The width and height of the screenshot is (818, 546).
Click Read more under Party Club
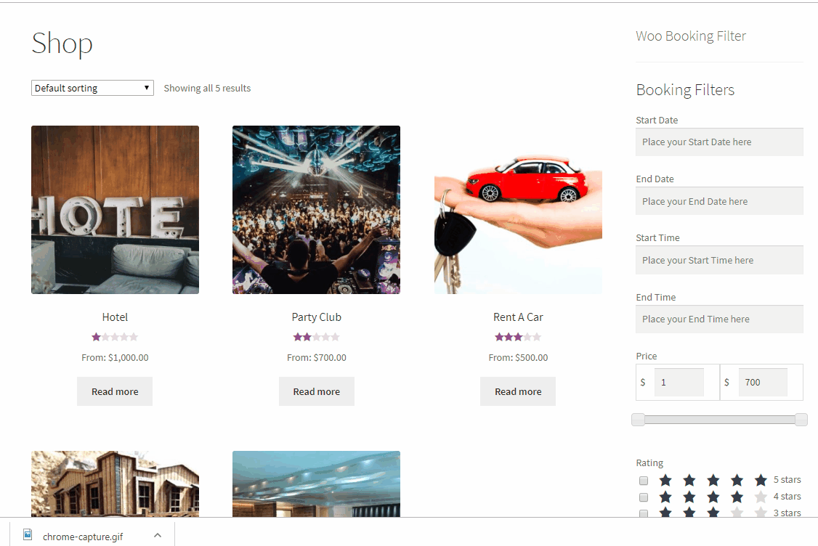(x=316, y=391)
